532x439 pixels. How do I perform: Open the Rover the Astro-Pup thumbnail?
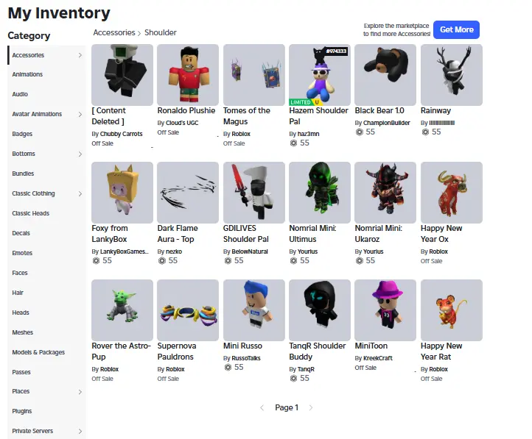pos(122,310)
